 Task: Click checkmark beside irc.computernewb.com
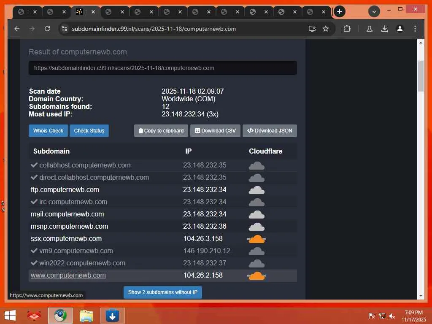coord(34,202)
